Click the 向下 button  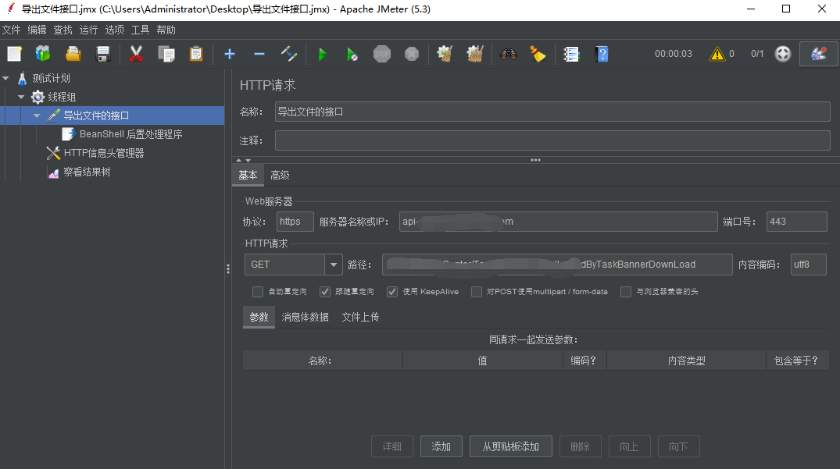(679, 446)
